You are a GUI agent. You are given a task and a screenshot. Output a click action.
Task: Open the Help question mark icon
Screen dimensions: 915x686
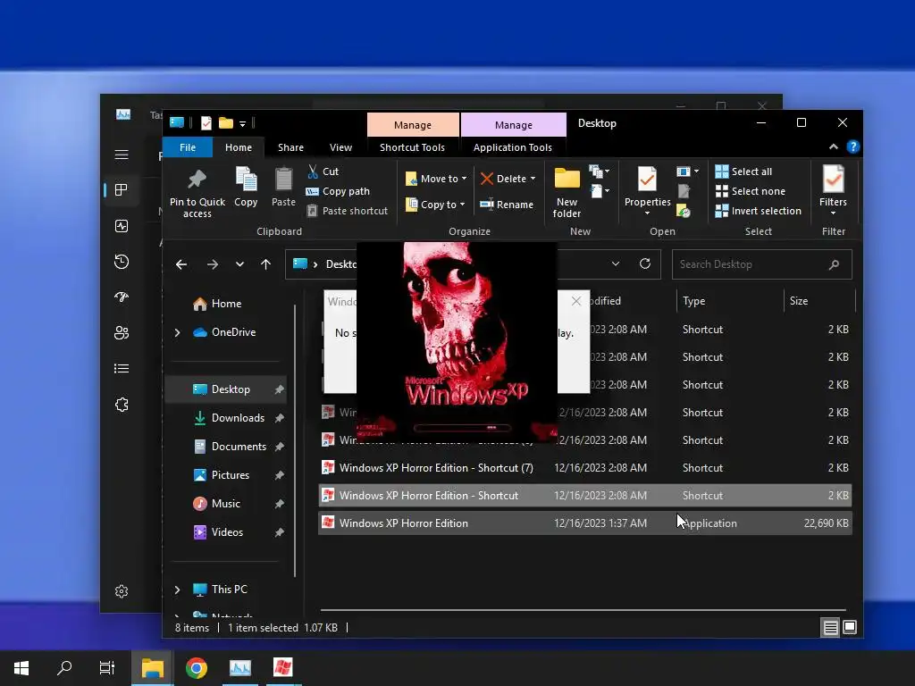pyautogui.click(x=852, y=147)
